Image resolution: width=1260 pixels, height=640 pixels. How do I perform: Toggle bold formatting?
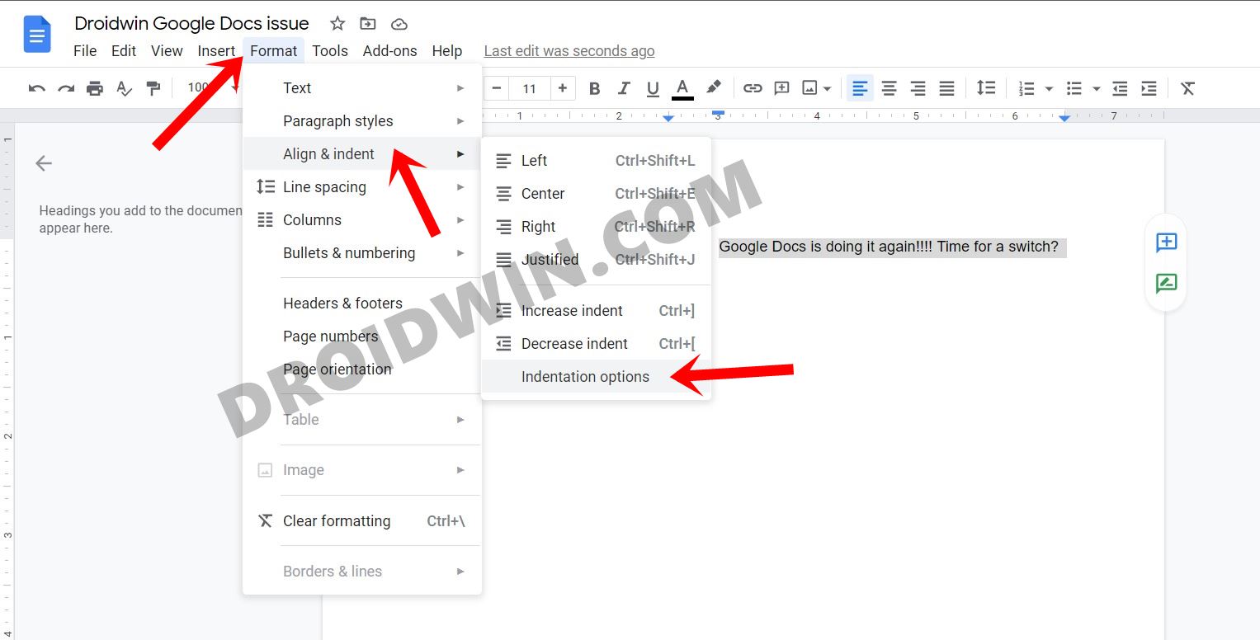coord(594,88)
